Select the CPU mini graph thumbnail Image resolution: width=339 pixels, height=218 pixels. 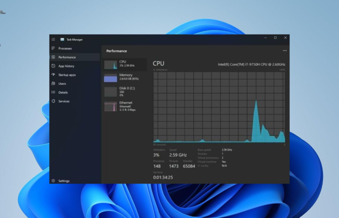[110, 64]
